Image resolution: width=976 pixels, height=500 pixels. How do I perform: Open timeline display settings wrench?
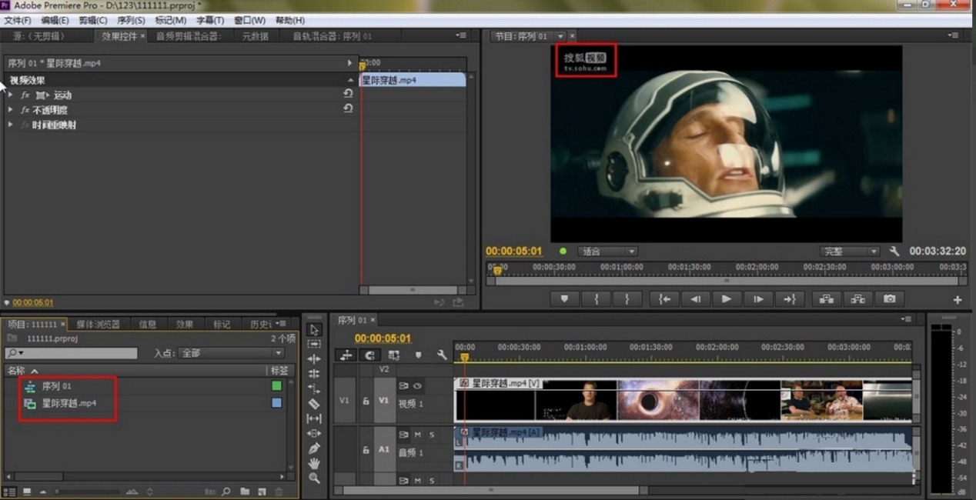coord(442,355)
